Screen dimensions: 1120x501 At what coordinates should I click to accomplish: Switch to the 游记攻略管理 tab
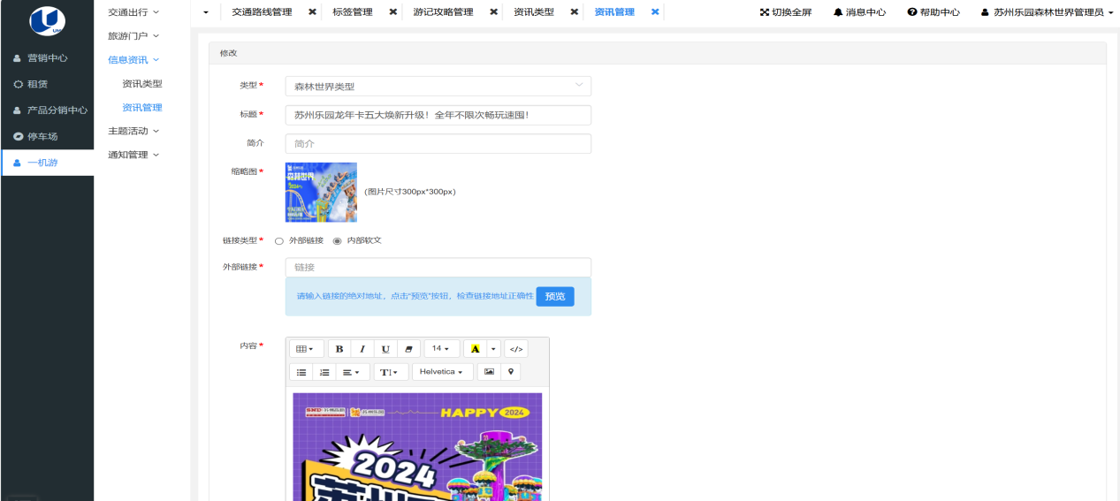[443, 12]
